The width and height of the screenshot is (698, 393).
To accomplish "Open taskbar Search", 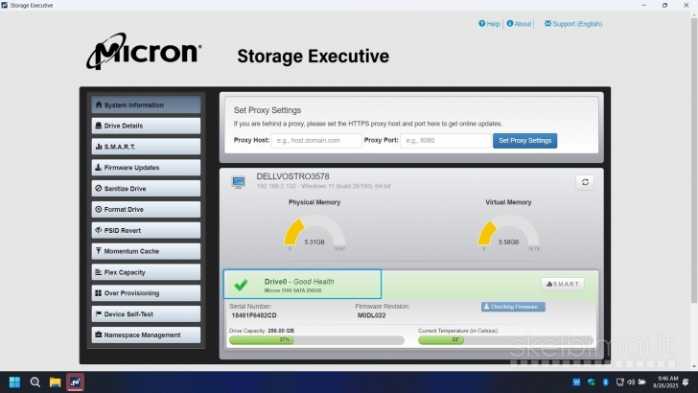I will click(x=35, y=382).
